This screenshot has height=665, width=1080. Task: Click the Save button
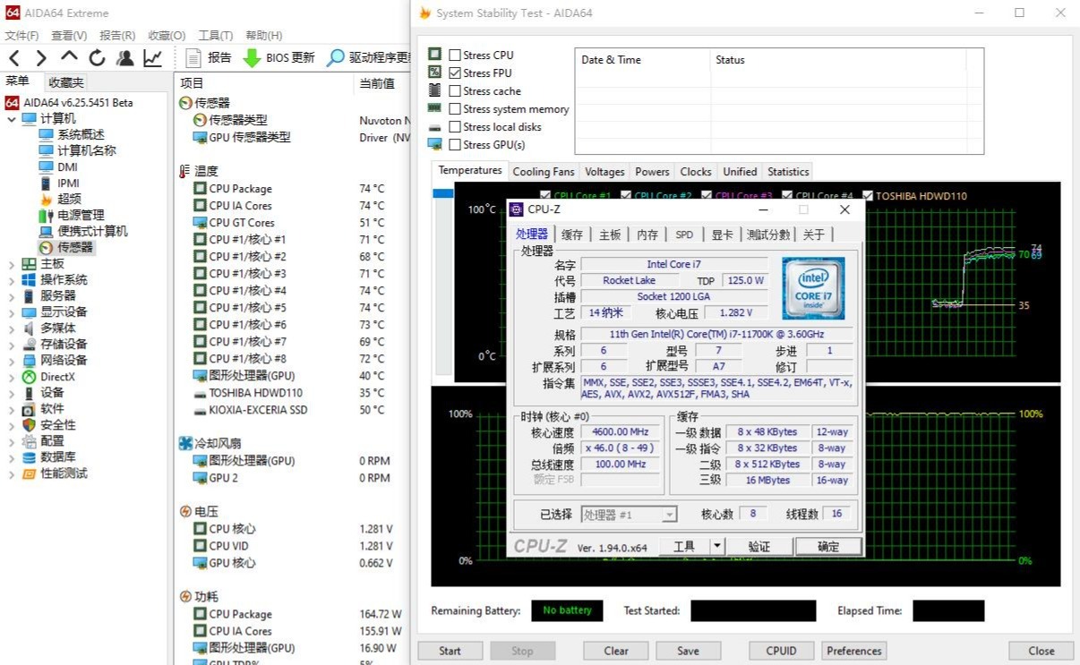click(688, 651)
